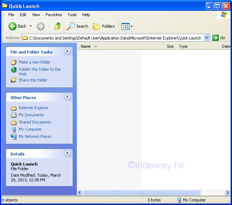Open the Tools menu
The width and height of the screenshot is (232, 205).
coord(72,15)
